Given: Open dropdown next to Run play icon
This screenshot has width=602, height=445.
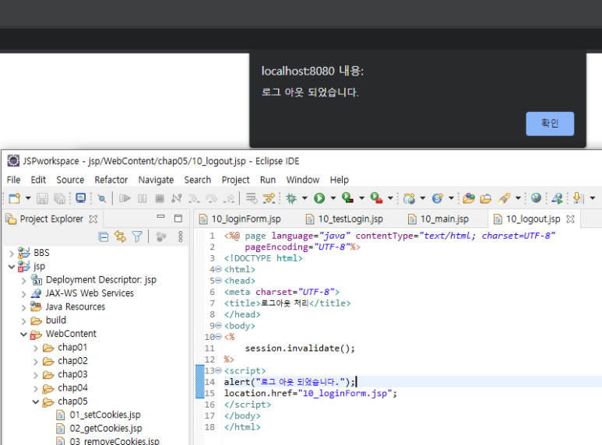Looking at the screenshot, I should coord(333,198).
